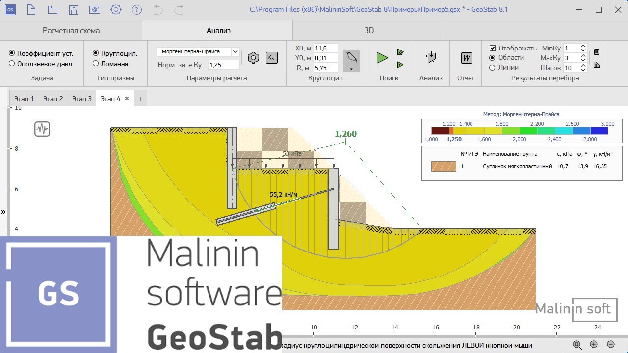
Task: Click the Норм. зн-е Ку input field
Action: pyautogui.click(x=224, y=65)
